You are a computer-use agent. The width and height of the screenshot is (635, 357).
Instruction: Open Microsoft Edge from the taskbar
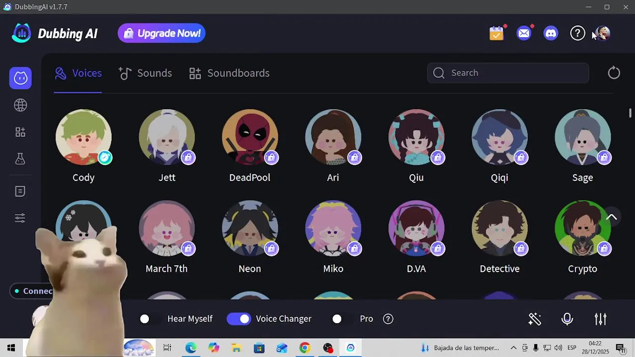[191, 348]
